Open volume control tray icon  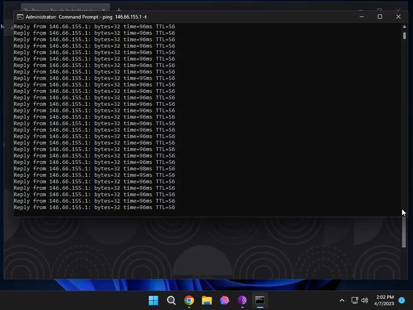coord(365,300)
